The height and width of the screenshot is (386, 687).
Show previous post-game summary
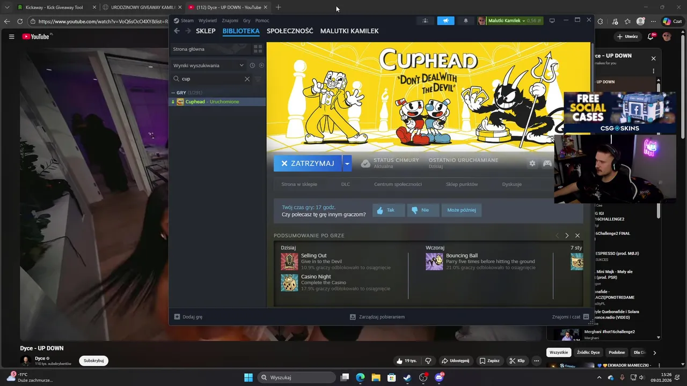pos(557,235)
